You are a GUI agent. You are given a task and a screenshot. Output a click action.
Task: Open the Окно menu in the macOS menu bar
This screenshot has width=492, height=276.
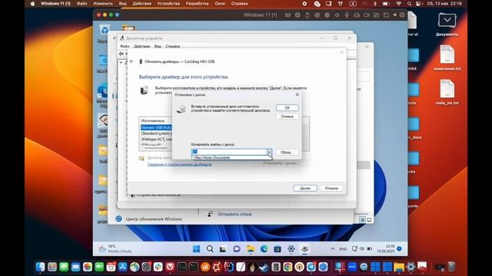pyautogui.click(x=220, y=4)
